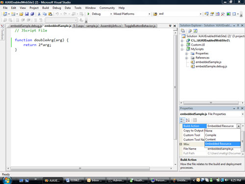Image resolution: width=245 pixels, height=184 pixels.
Task: Open the active files list dropdown
Action: click(170, 26)
